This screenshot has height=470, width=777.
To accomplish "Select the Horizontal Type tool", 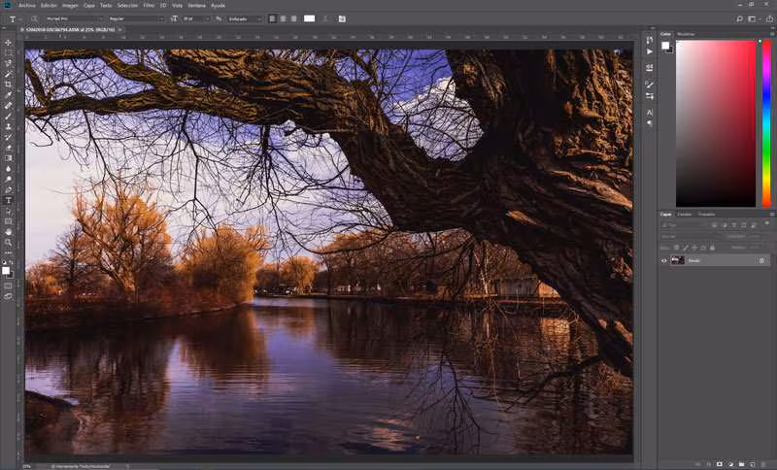I will (8, 201).
